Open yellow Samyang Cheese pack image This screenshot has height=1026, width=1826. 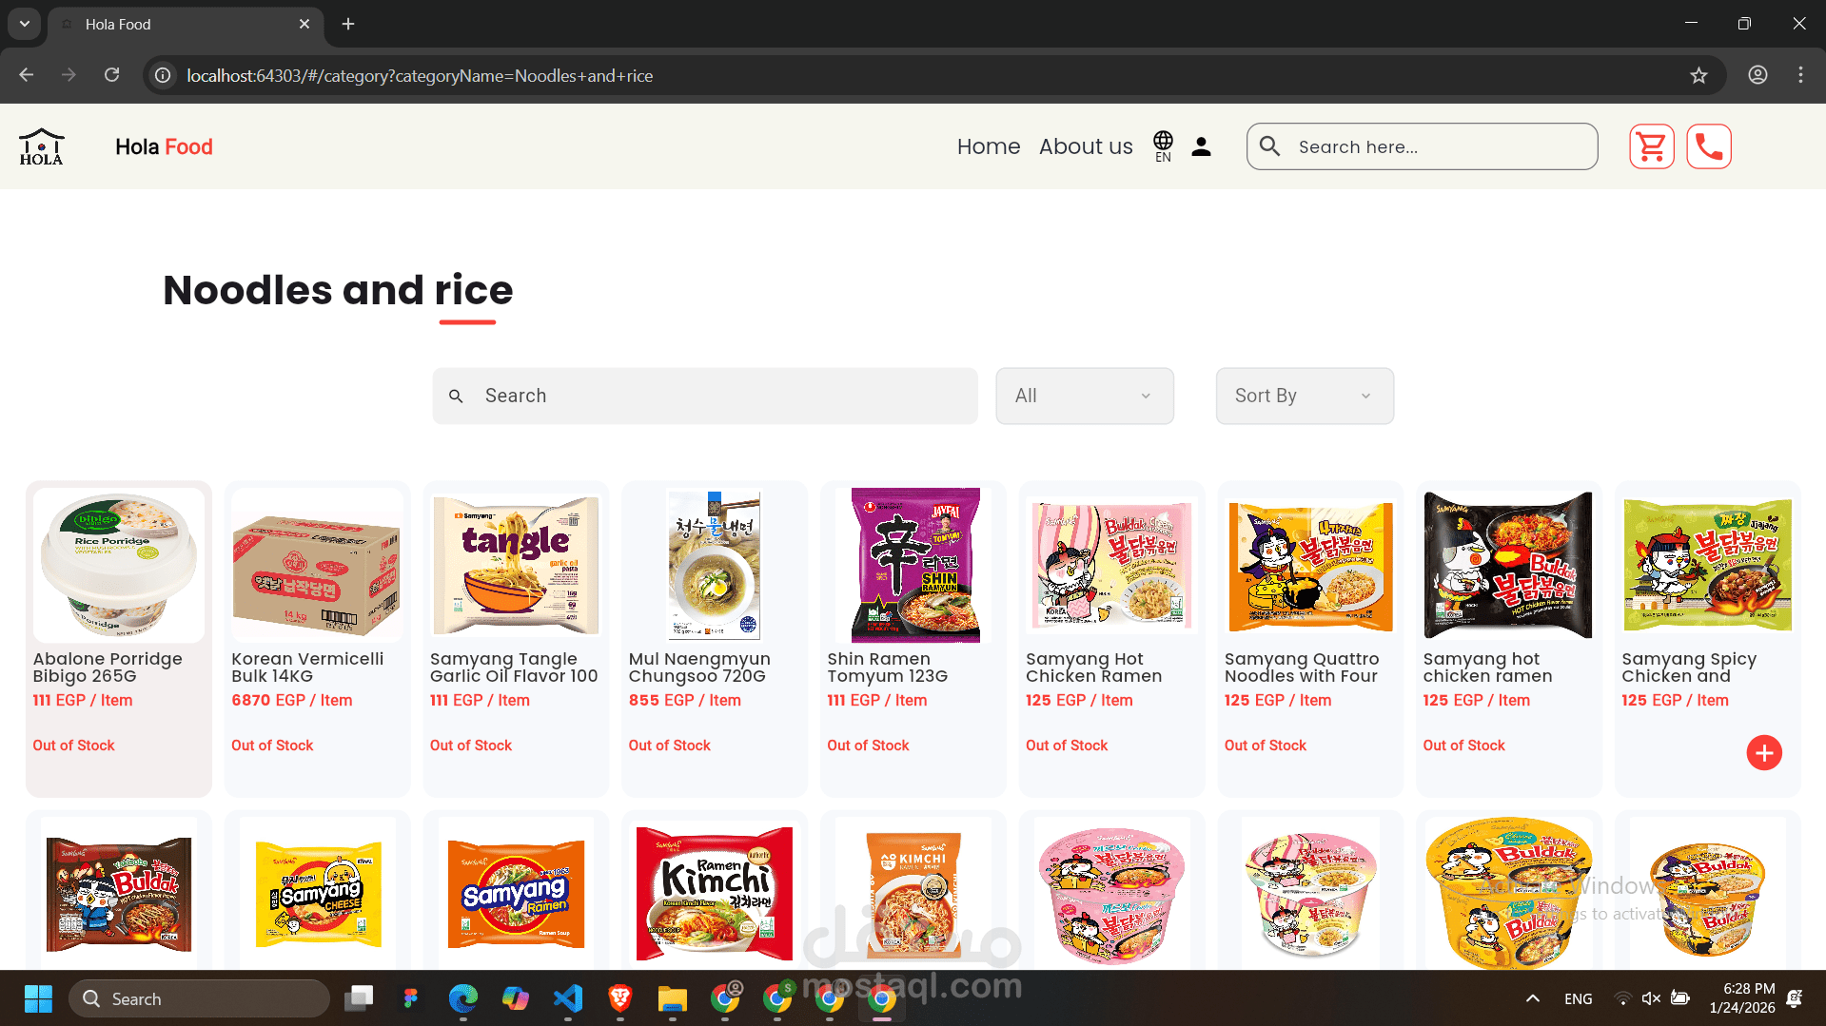tap(318, 894)
